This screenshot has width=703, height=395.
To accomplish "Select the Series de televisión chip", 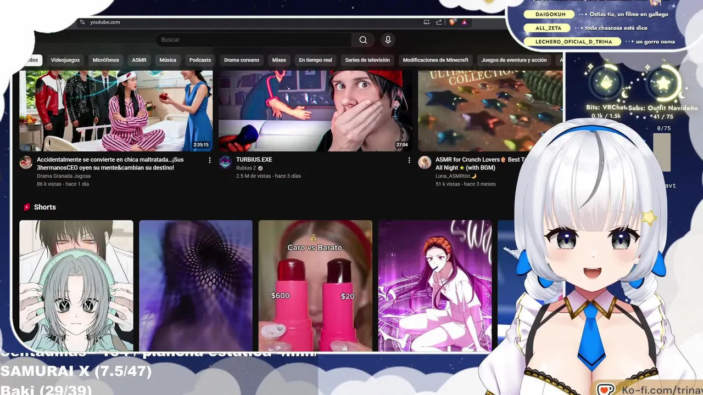I will (x=367, y=60).
